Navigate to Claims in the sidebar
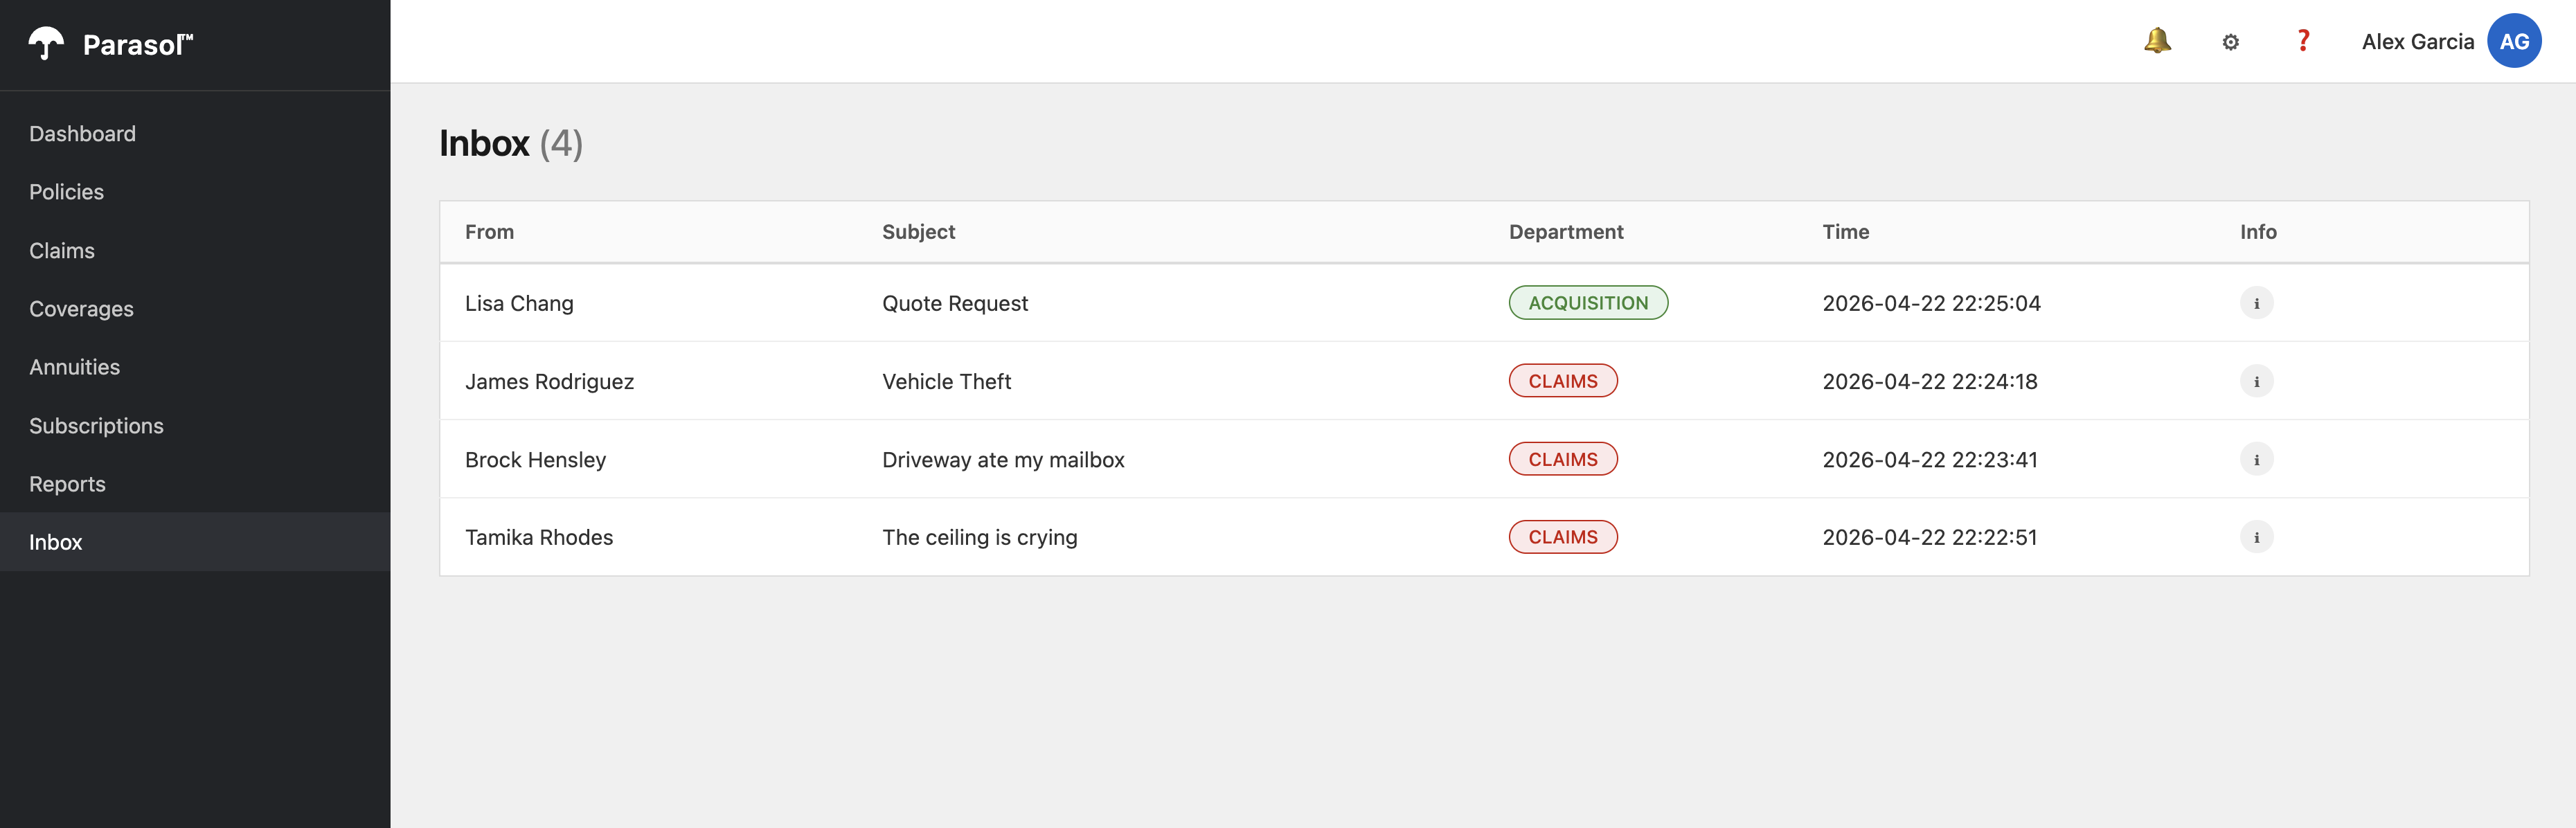The width and height of the screenshot is (2576, 828). tap(62, 251)
